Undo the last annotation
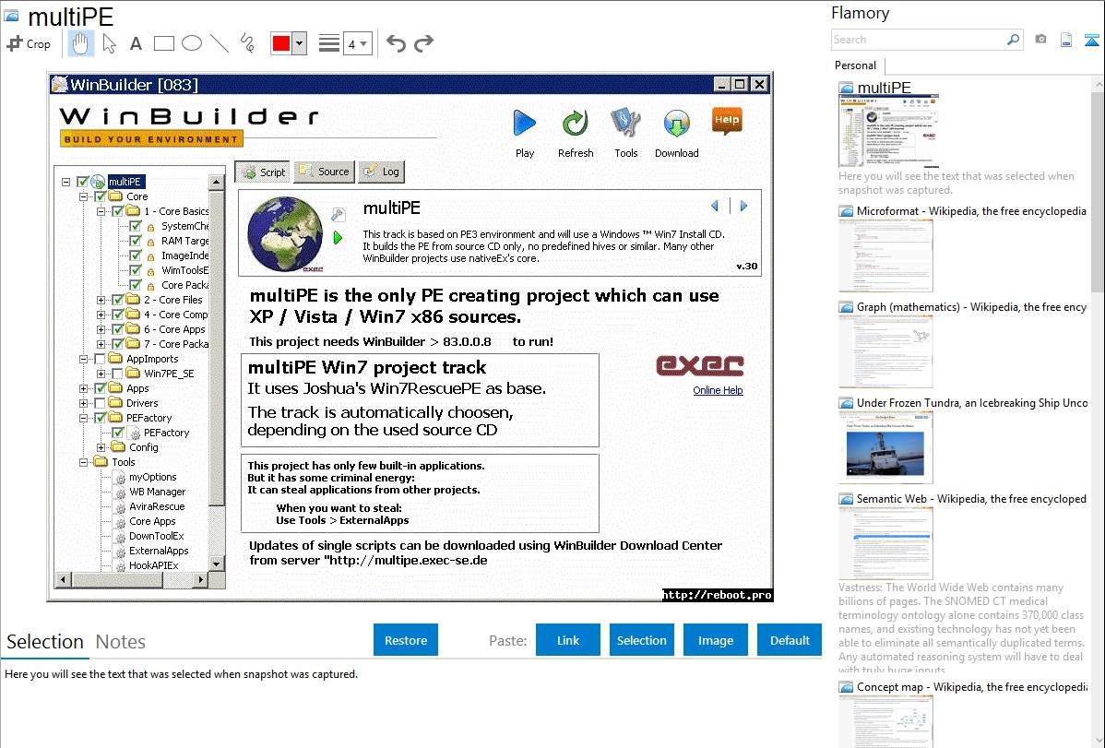 click(396, 43)
